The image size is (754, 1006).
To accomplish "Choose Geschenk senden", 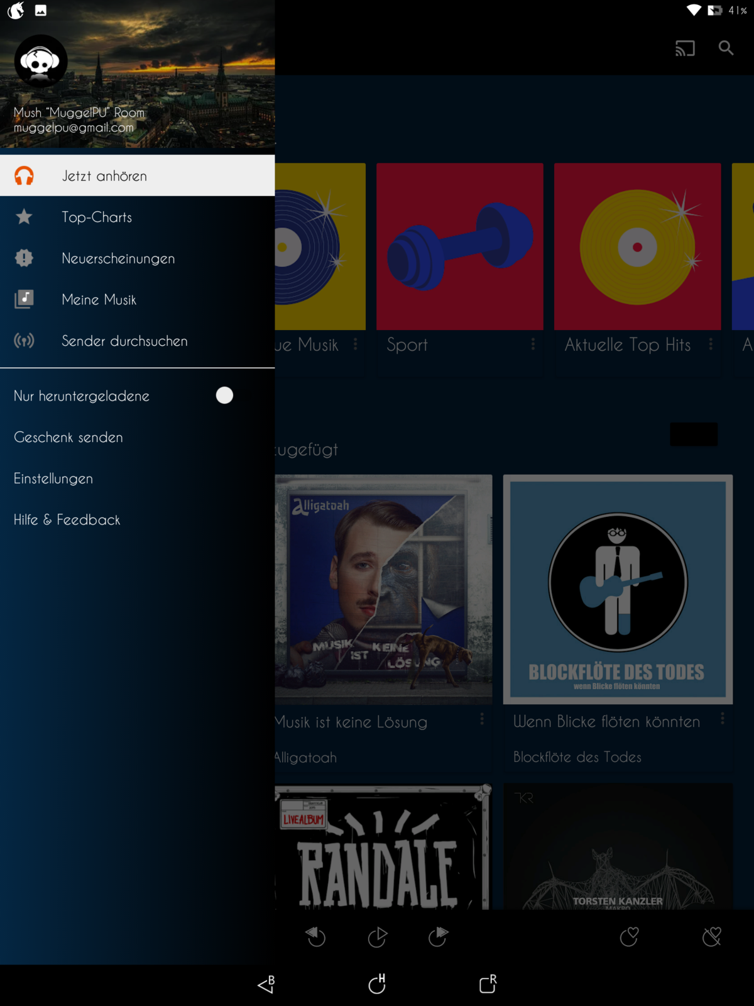I will (x=68, y=437).
